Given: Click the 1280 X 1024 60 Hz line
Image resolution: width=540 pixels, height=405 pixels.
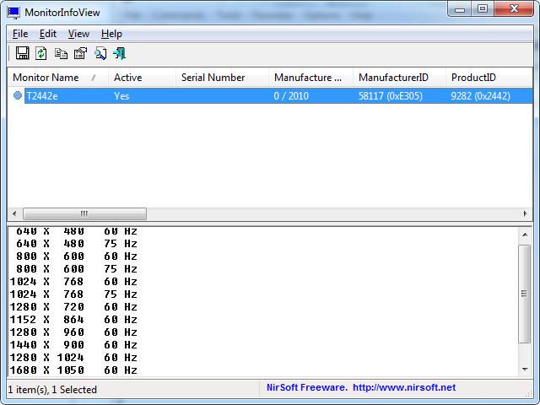Looking at the screenshot, I should point(73,358).
